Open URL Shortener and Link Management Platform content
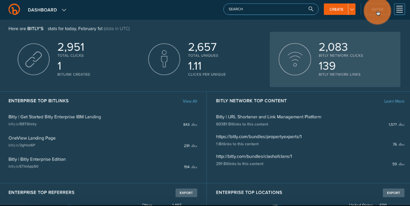 coord(269,117)
